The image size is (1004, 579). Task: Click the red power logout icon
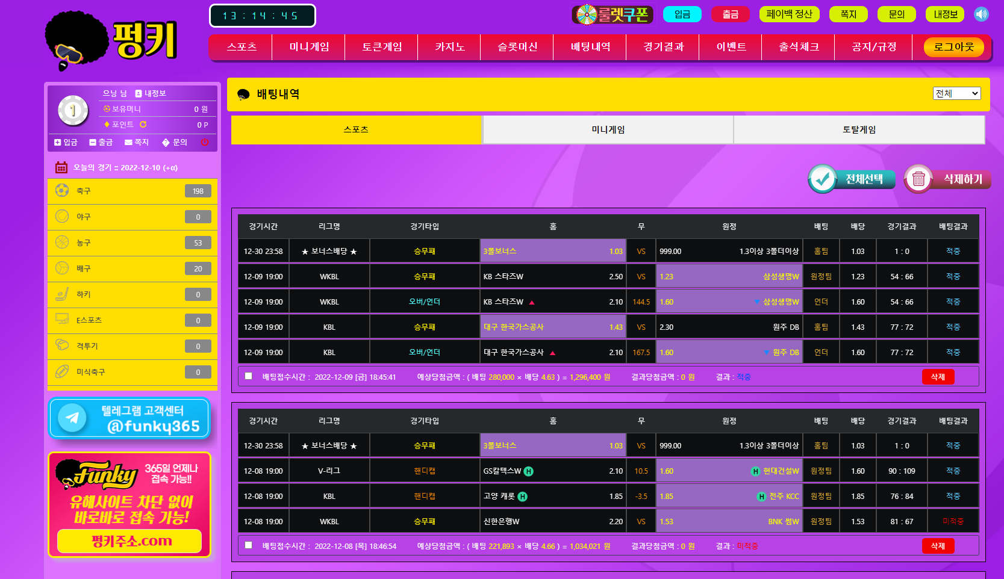pos(205,142)
